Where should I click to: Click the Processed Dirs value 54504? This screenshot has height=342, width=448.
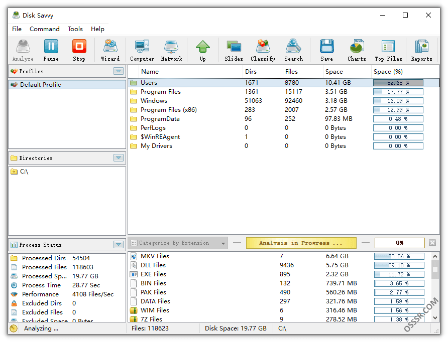click(81, 258)
